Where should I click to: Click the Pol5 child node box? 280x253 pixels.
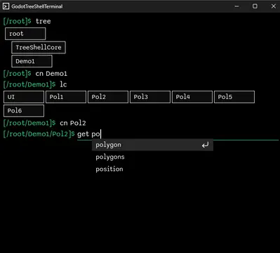pyautogui.click(x=234, y=97)
